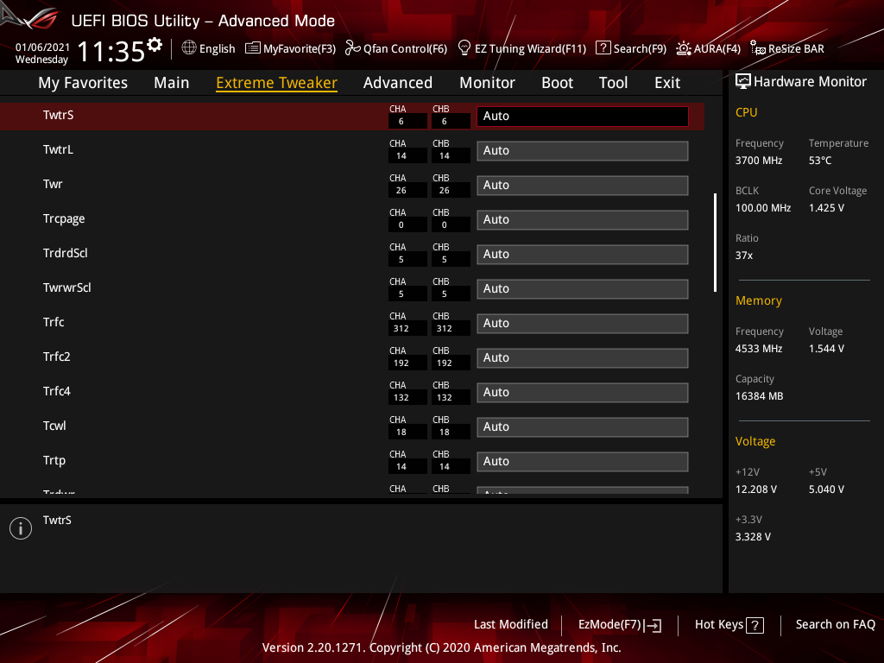Image resolution: width=884 pixels, height=663 pixels.
Task: Click the Twr Auto value field
Action: click(583, 185)
